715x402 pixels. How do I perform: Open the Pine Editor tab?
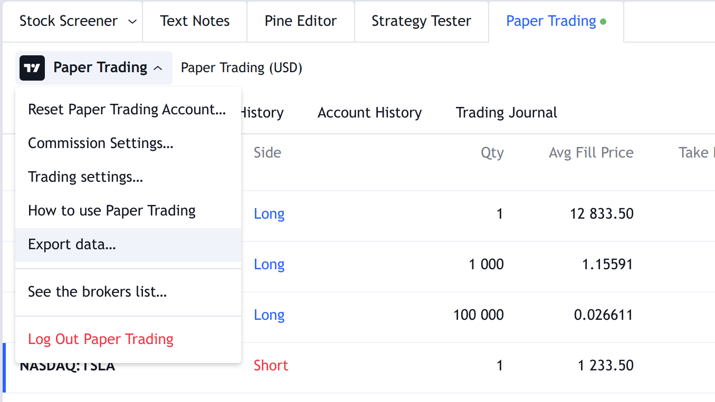tap(301, 21)
